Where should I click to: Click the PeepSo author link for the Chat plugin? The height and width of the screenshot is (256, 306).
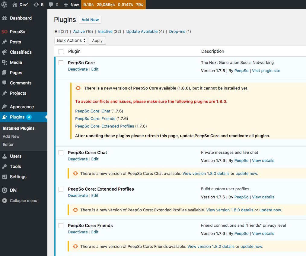point(241,161)
